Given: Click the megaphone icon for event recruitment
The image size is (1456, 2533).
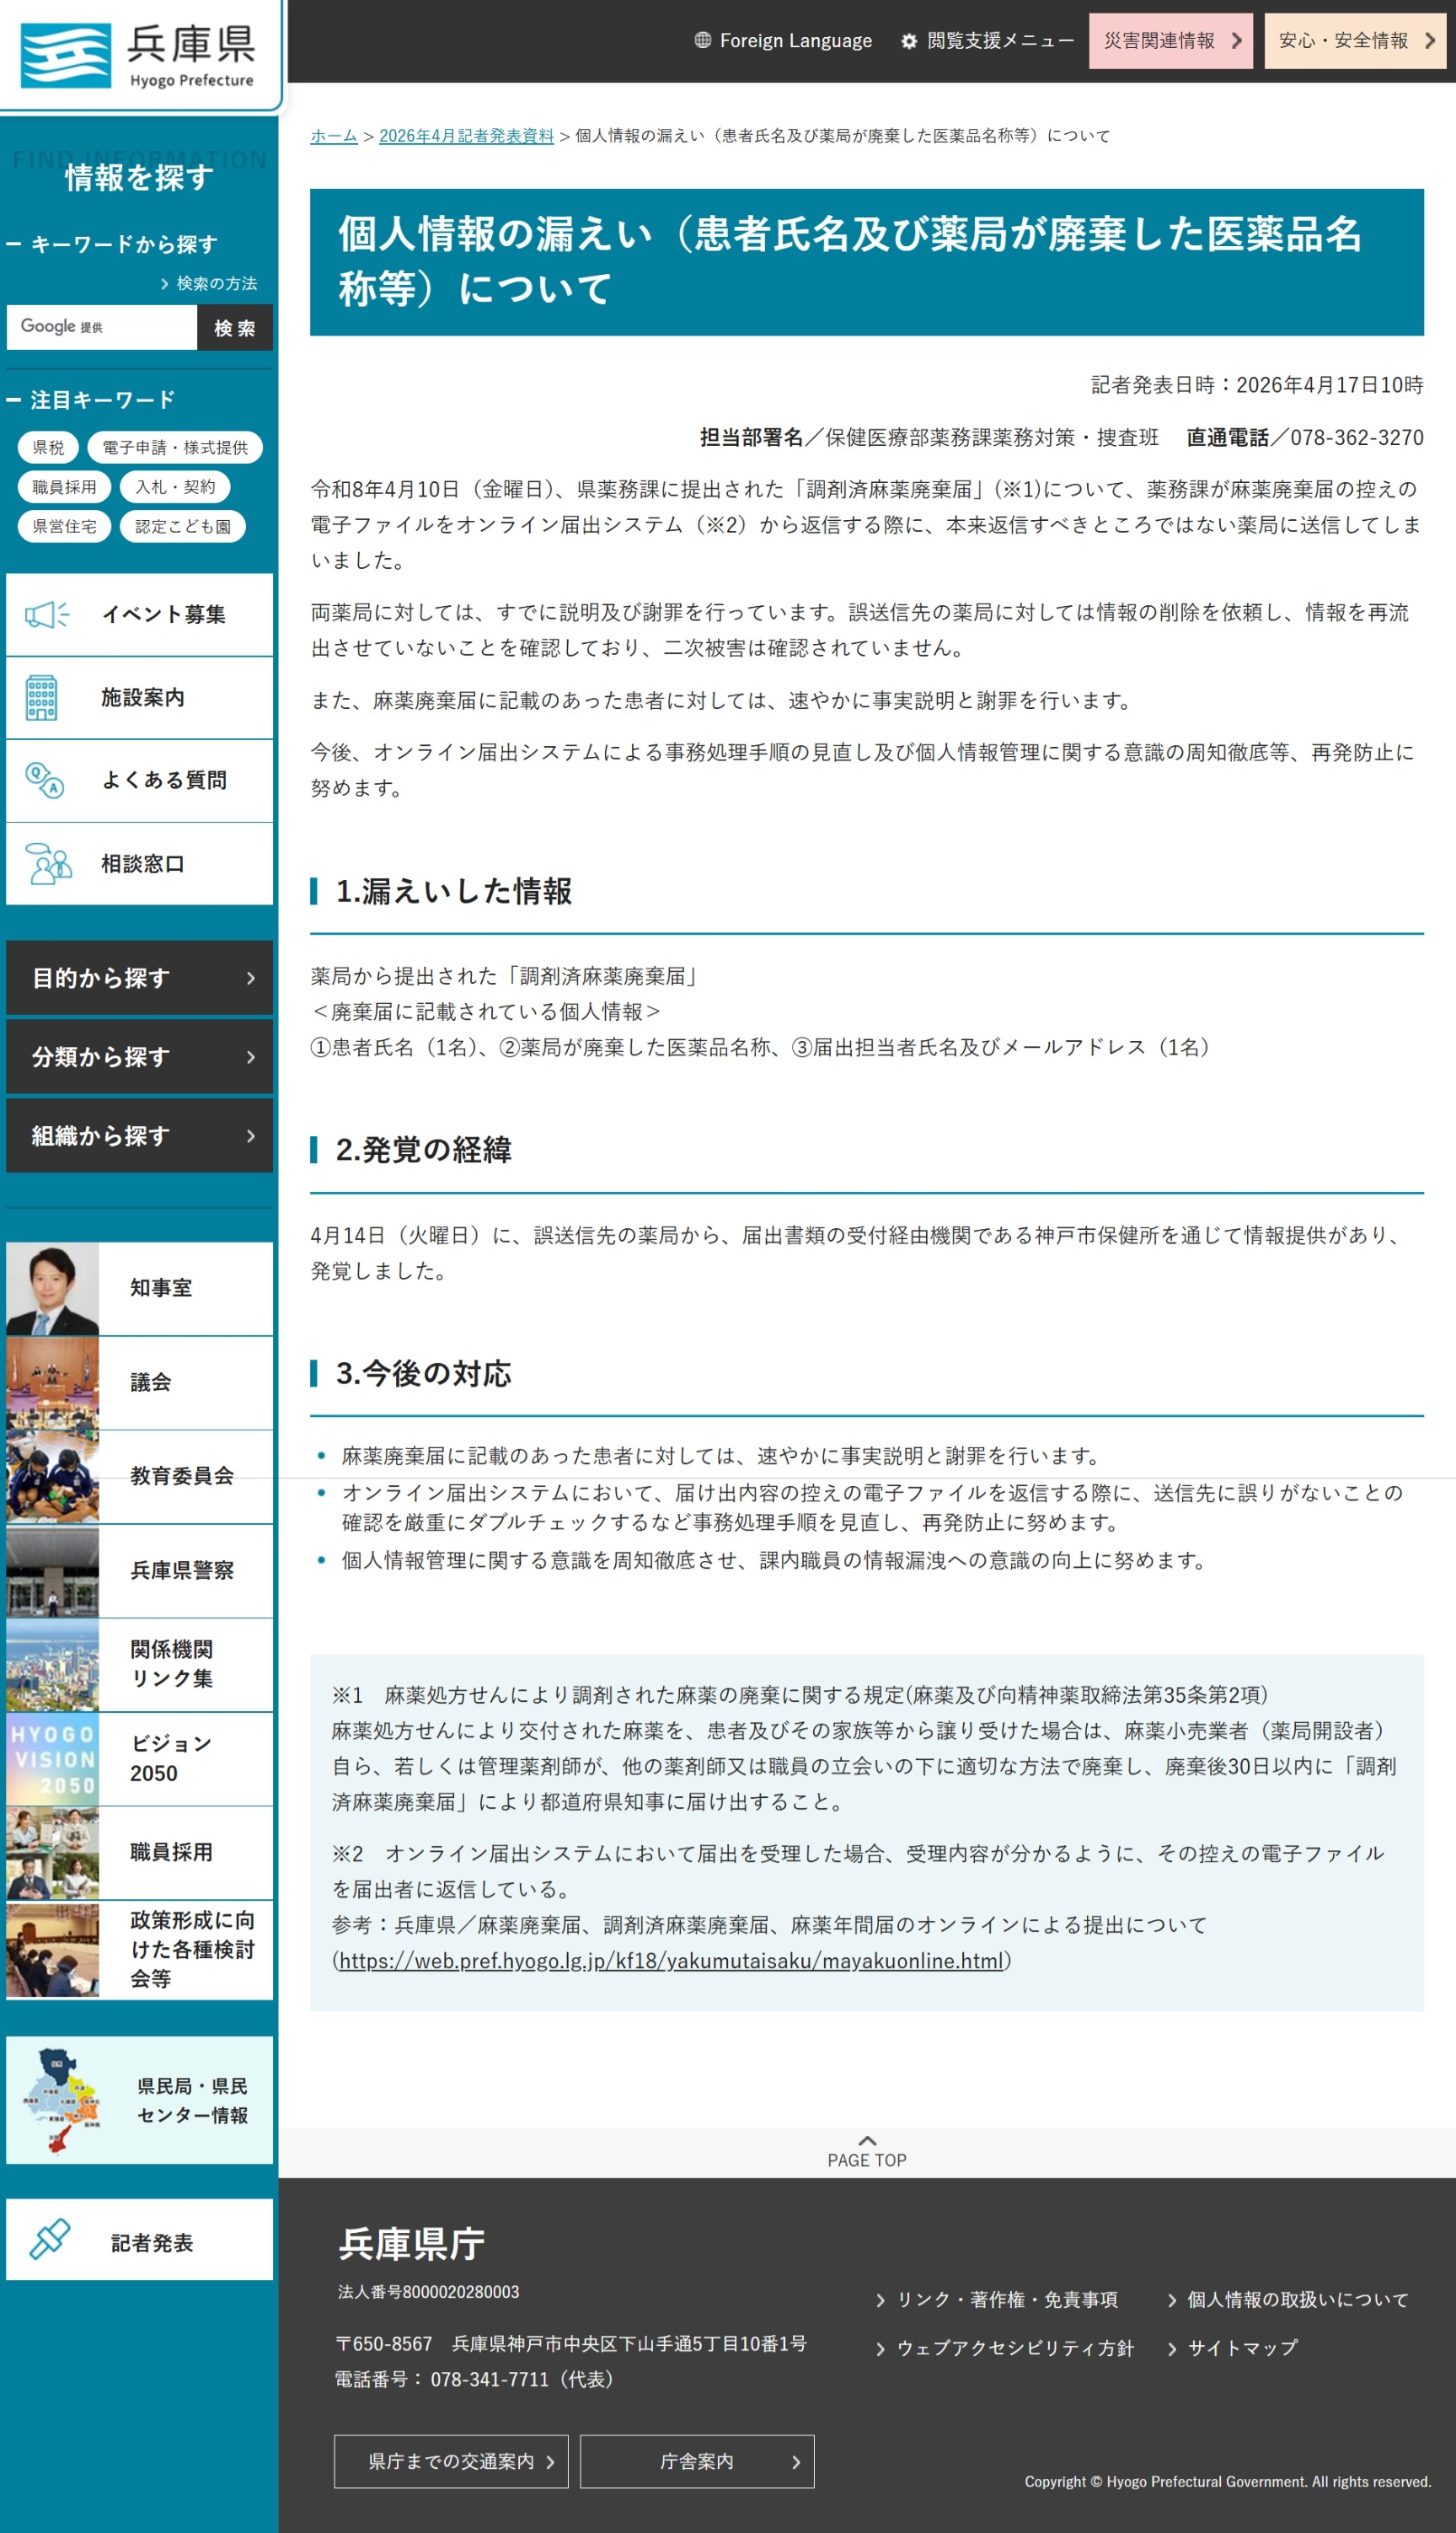Looking at the screenshot, I should (x=46, y=614).
